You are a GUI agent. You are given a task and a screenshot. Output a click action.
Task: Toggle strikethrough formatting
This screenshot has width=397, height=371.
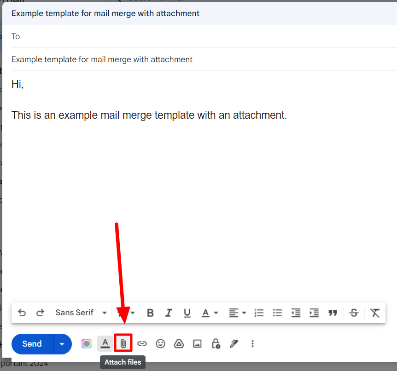354,313
